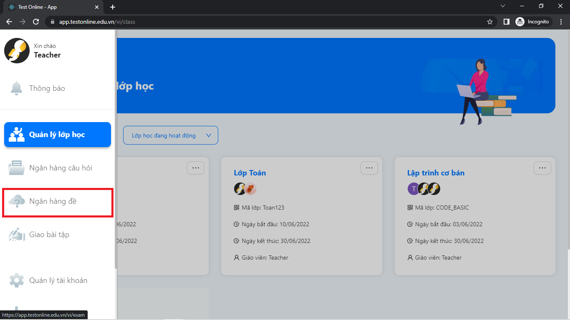The height and width of the screenshot is (320, 570).
Task: Click second member avatar in Lớp Toán
Action: tap(250, 189)
